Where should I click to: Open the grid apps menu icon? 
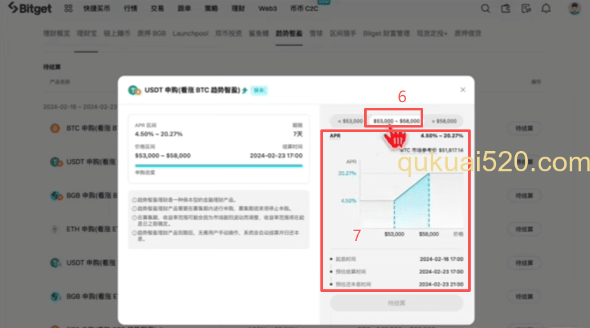68,8
